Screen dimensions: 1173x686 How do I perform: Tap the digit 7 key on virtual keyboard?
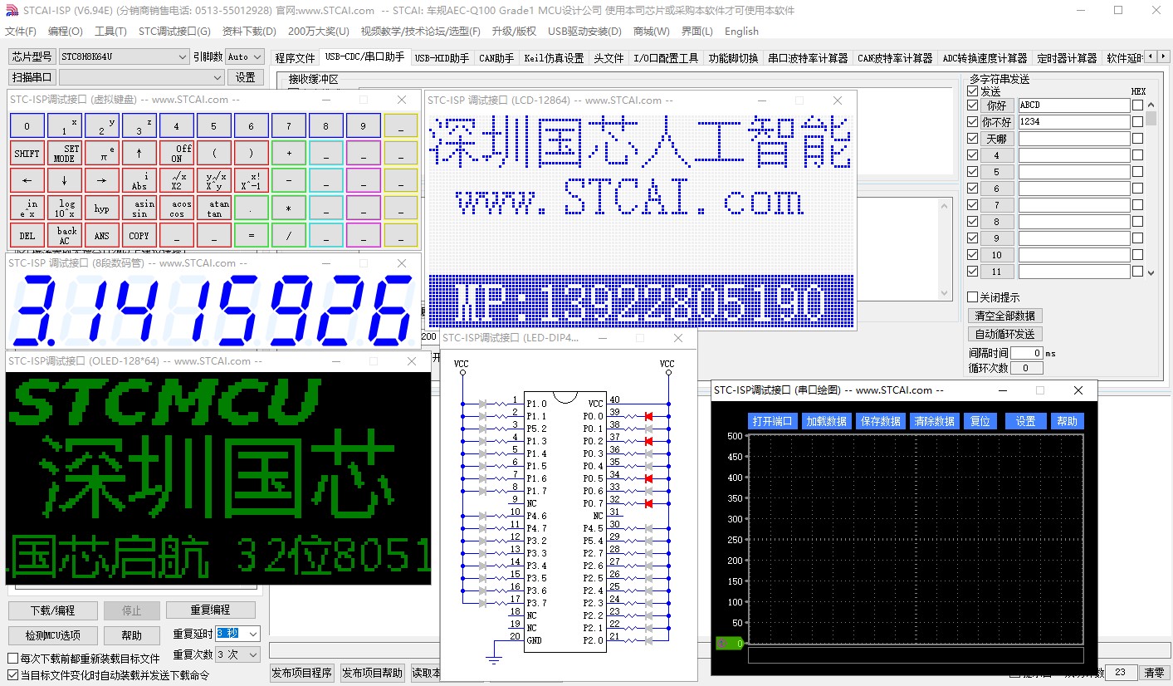point(288,126)
